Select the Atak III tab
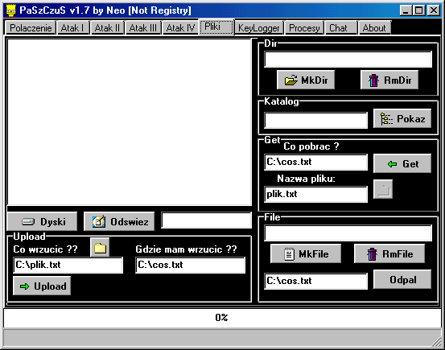Image resolution: width=445 pixels, height=350 pixels. click(x=143, y=28)
